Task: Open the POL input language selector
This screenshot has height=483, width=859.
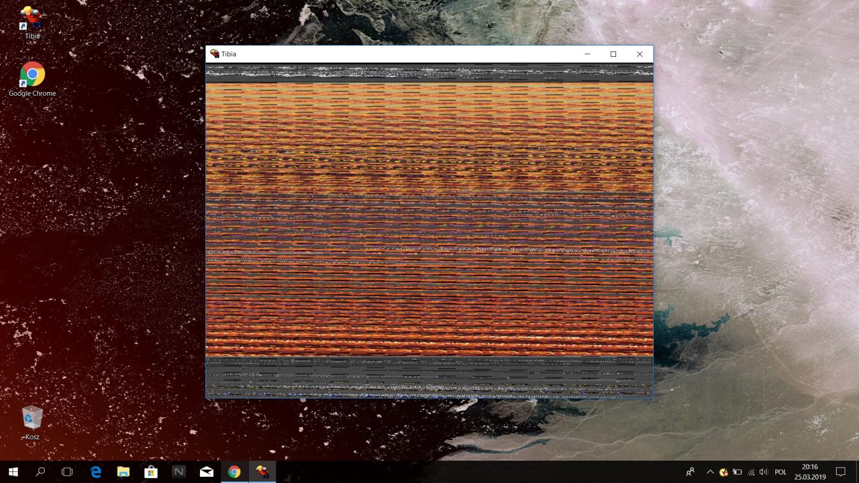Action: pos(780,472)
